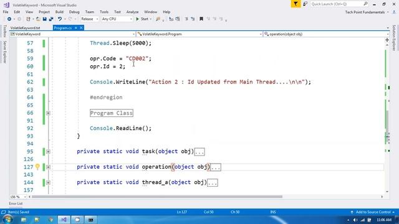This screenshot has width=399, height=224.
Task: Open the Toolbox side panel
Action: point(4,31)
